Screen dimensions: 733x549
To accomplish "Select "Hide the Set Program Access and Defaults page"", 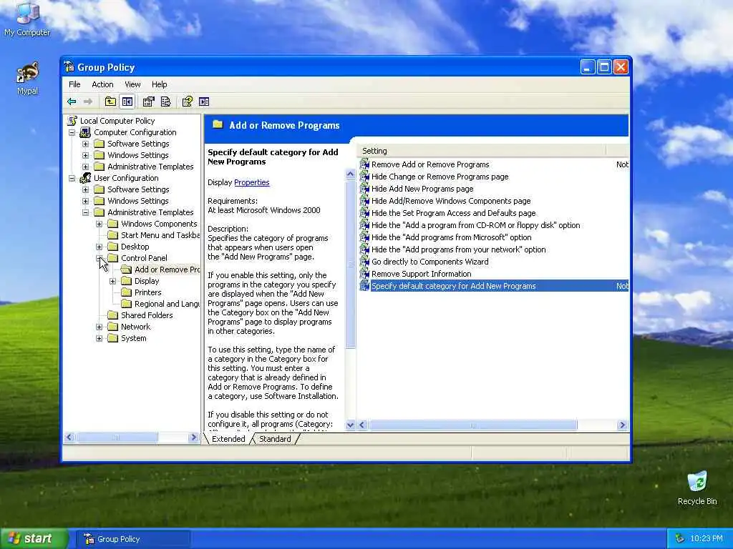I will (453, 213).
